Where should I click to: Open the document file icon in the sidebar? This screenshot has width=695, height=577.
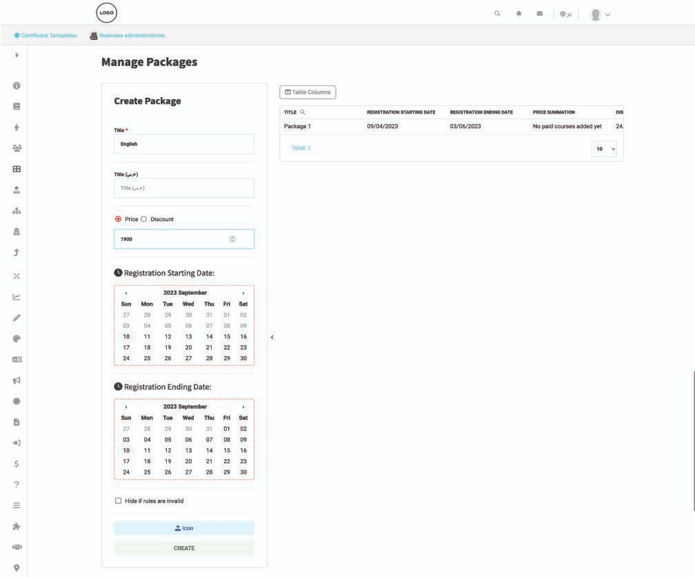pos(17,422)
